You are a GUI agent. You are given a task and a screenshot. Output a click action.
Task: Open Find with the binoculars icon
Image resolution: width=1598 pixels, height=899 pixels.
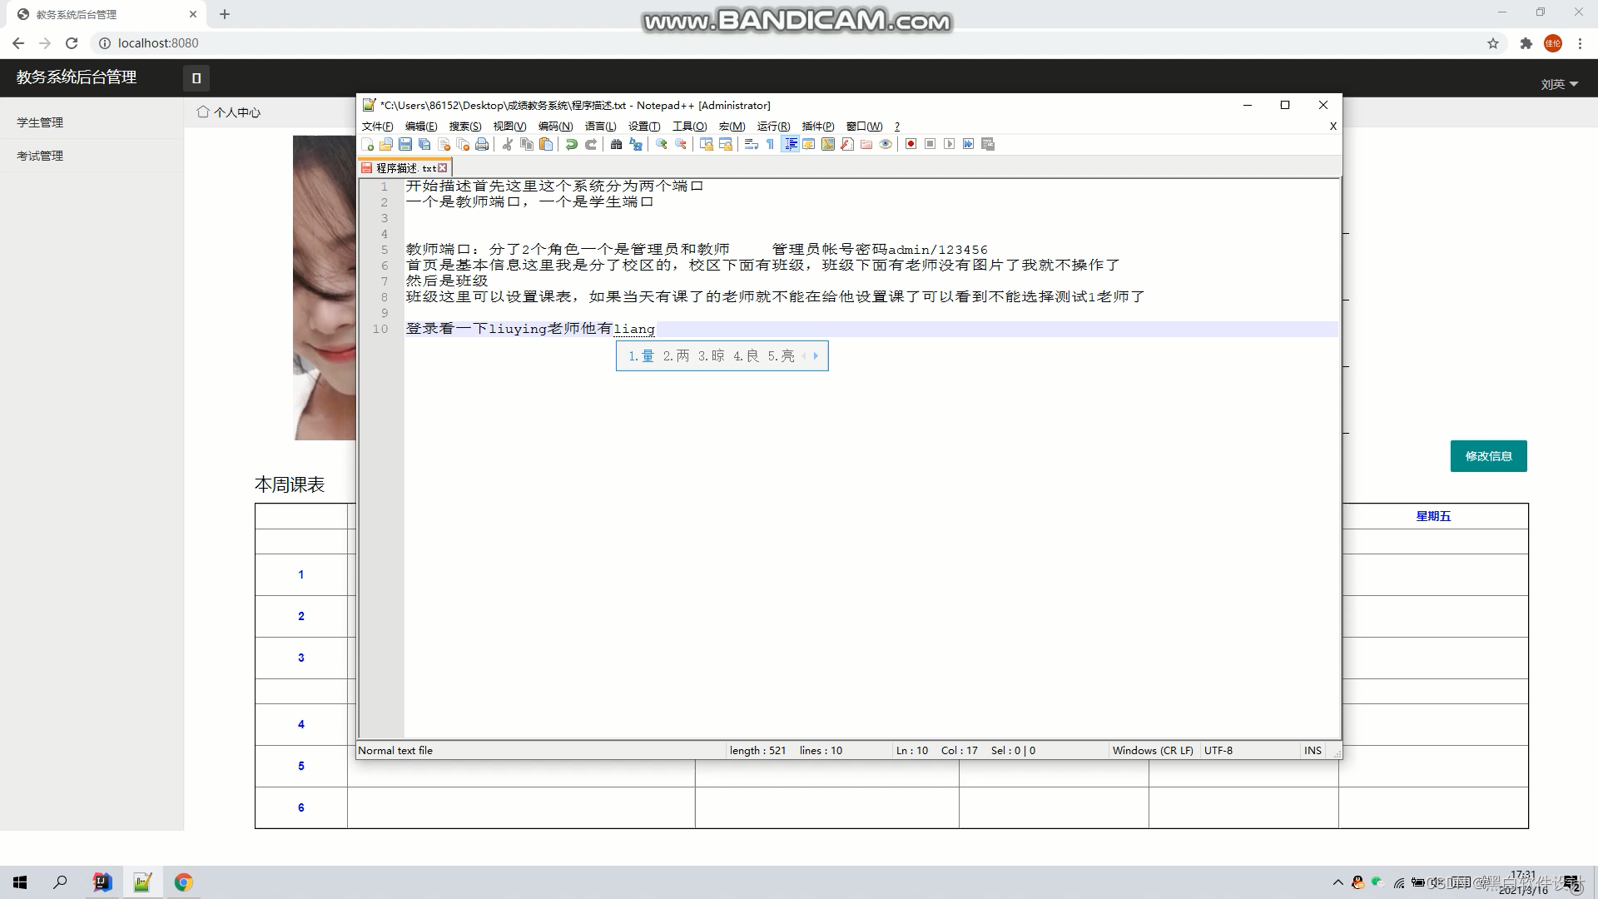coord(616,144)
